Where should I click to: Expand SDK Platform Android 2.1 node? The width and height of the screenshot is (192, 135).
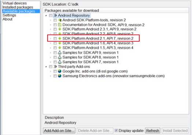click(51, 38)
